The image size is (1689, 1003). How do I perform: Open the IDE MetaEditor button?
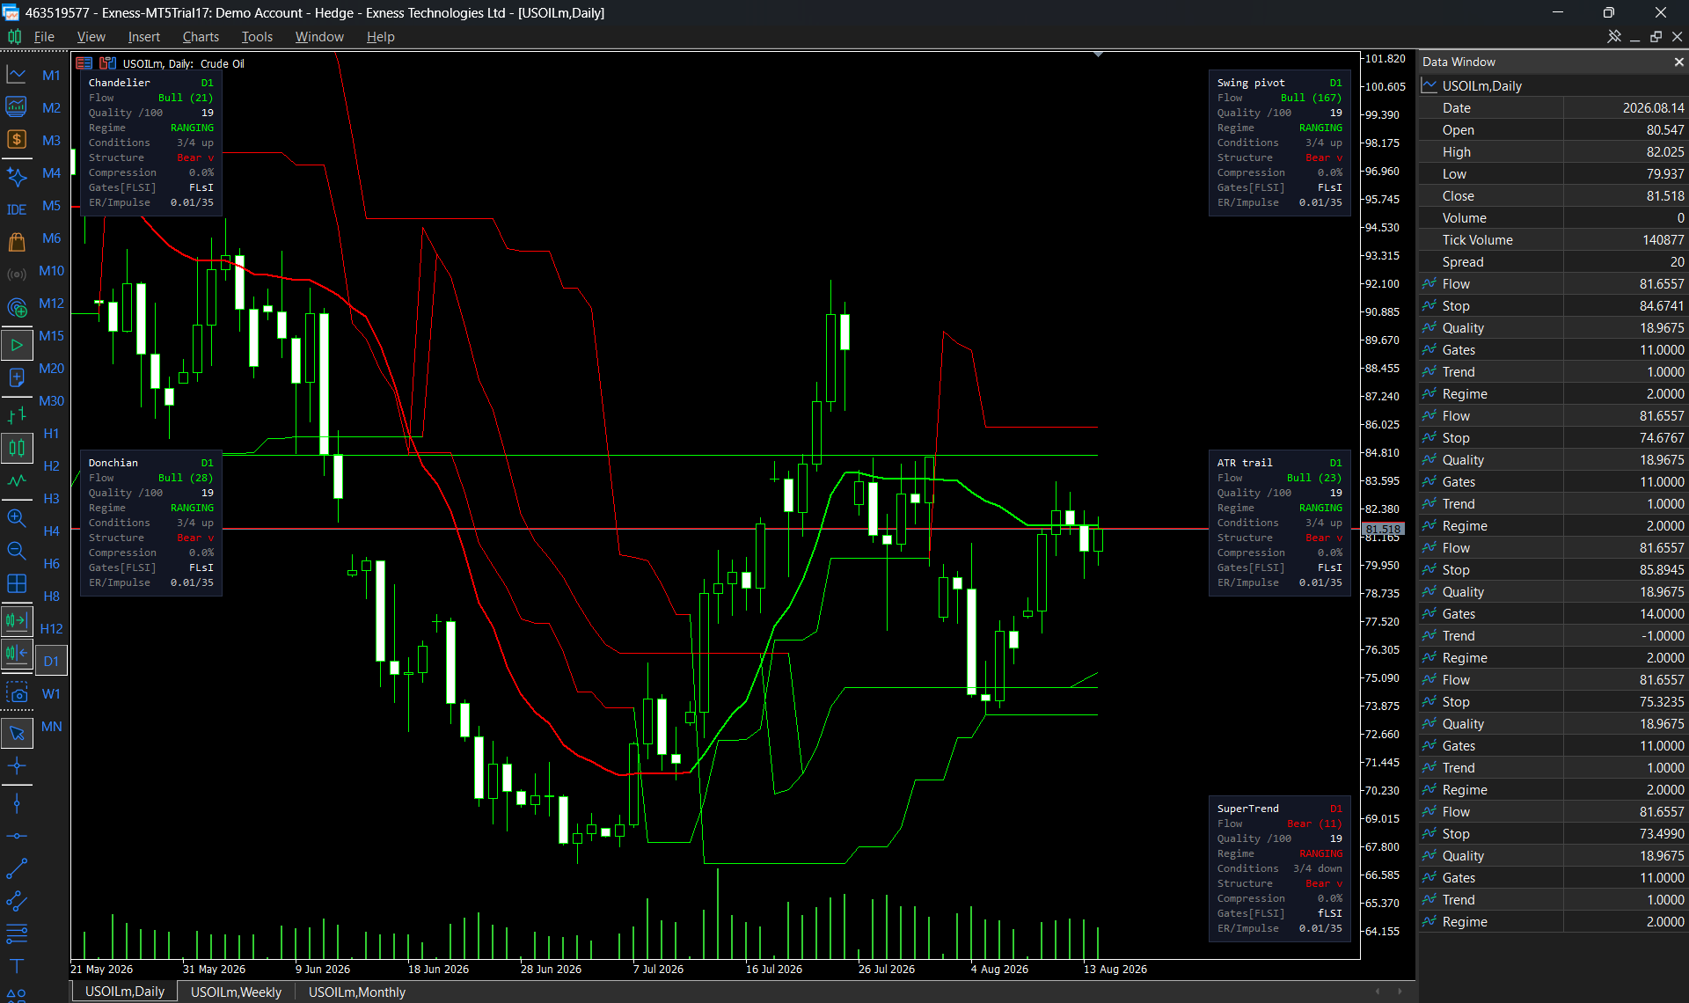click(x=17, y=209)
